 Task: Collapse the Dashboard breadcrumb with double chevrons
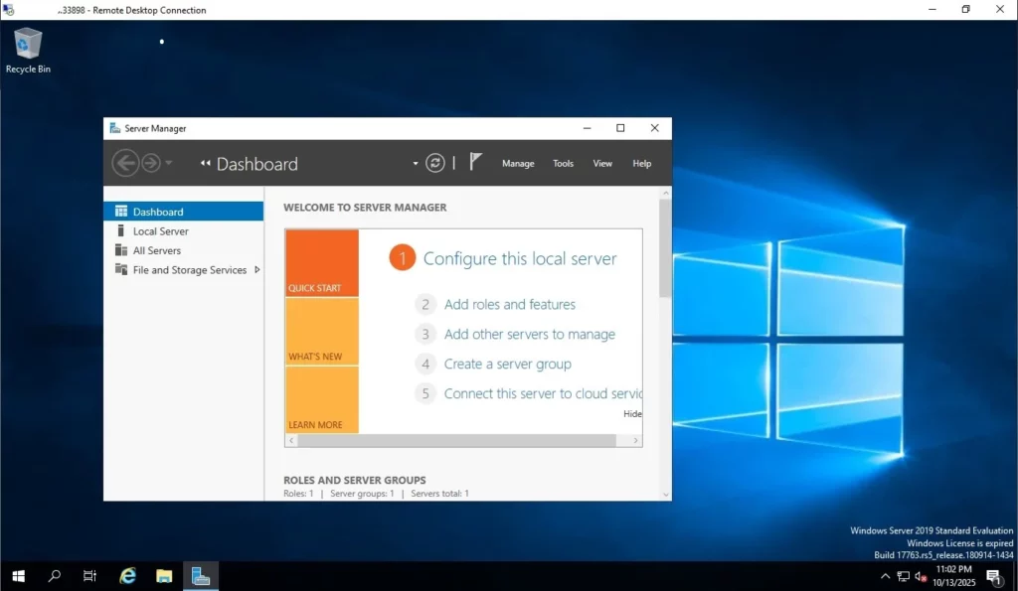(x=206, y=163)
